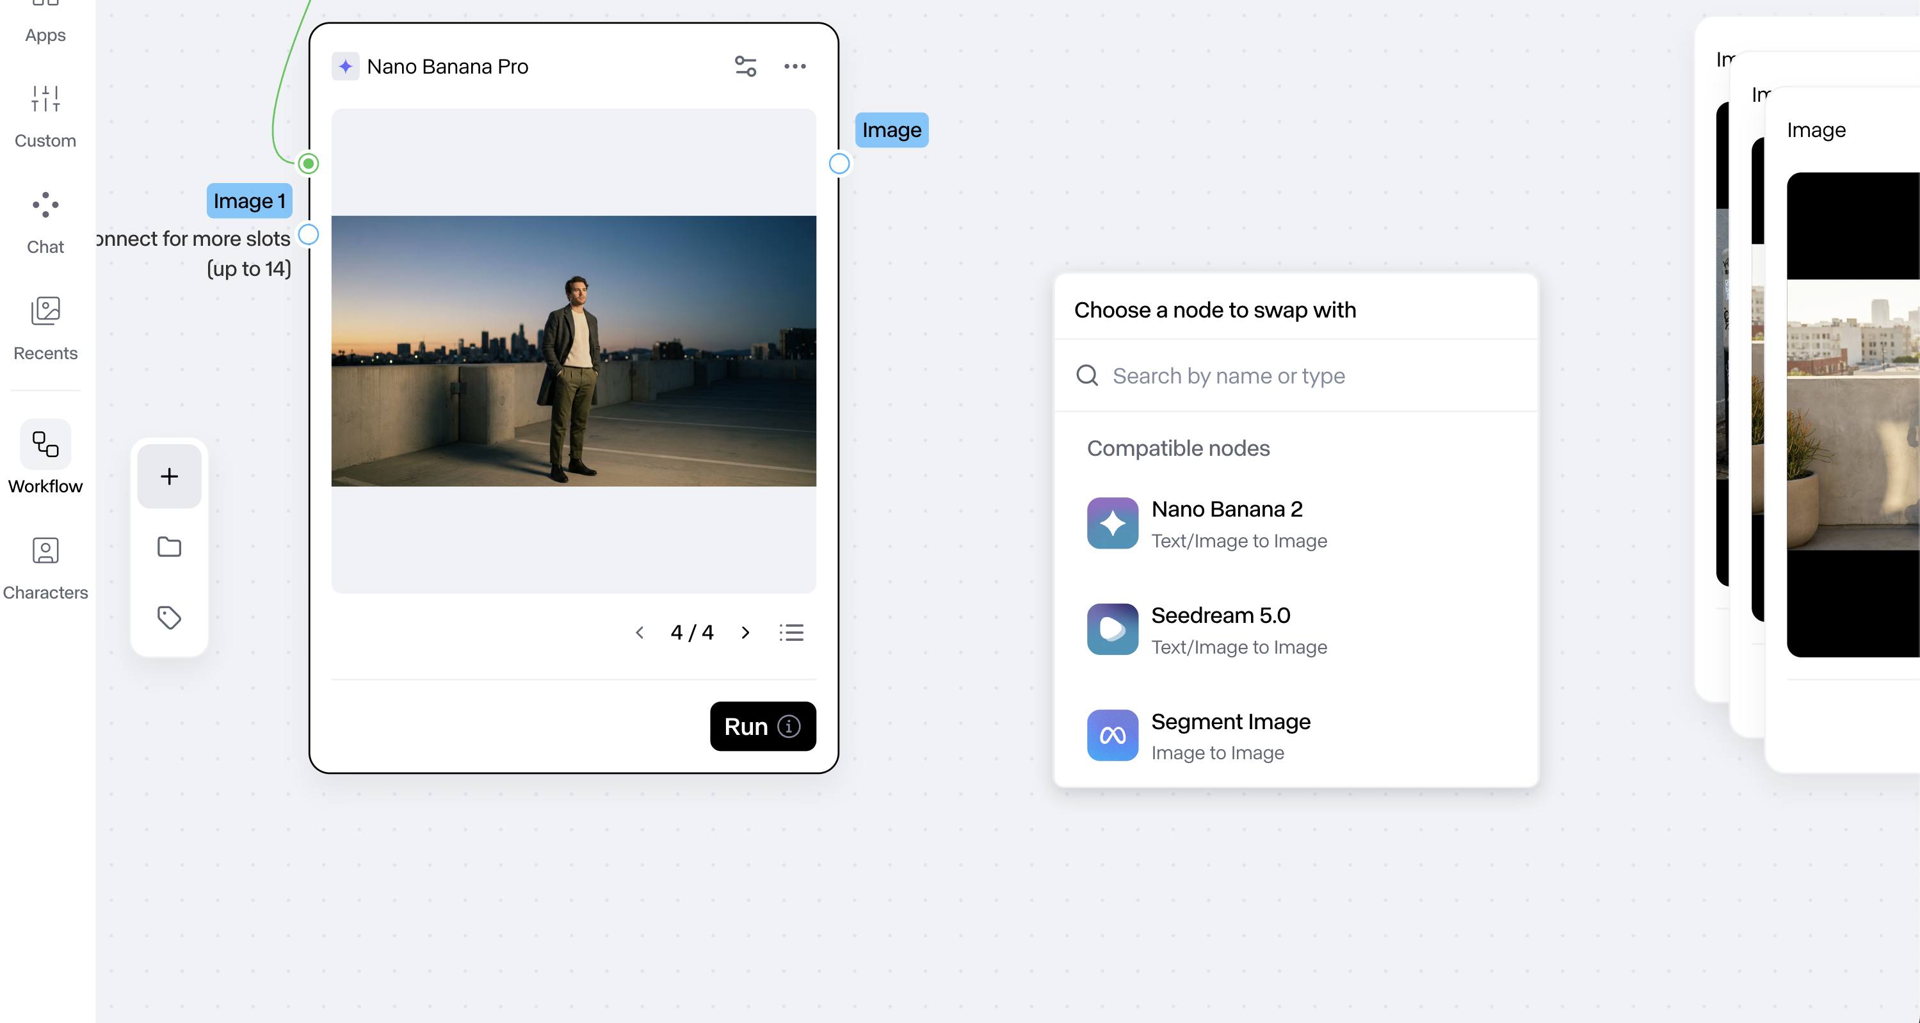
Task: Open the folder icon in floating toolbar
Action: tap(169, 547)
